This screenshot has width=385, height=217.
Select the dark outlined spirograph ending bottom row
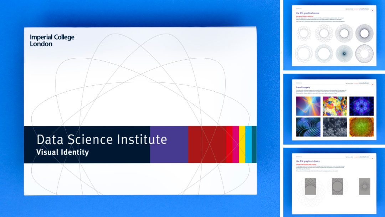pyautogui.click(x=364, y=54)
